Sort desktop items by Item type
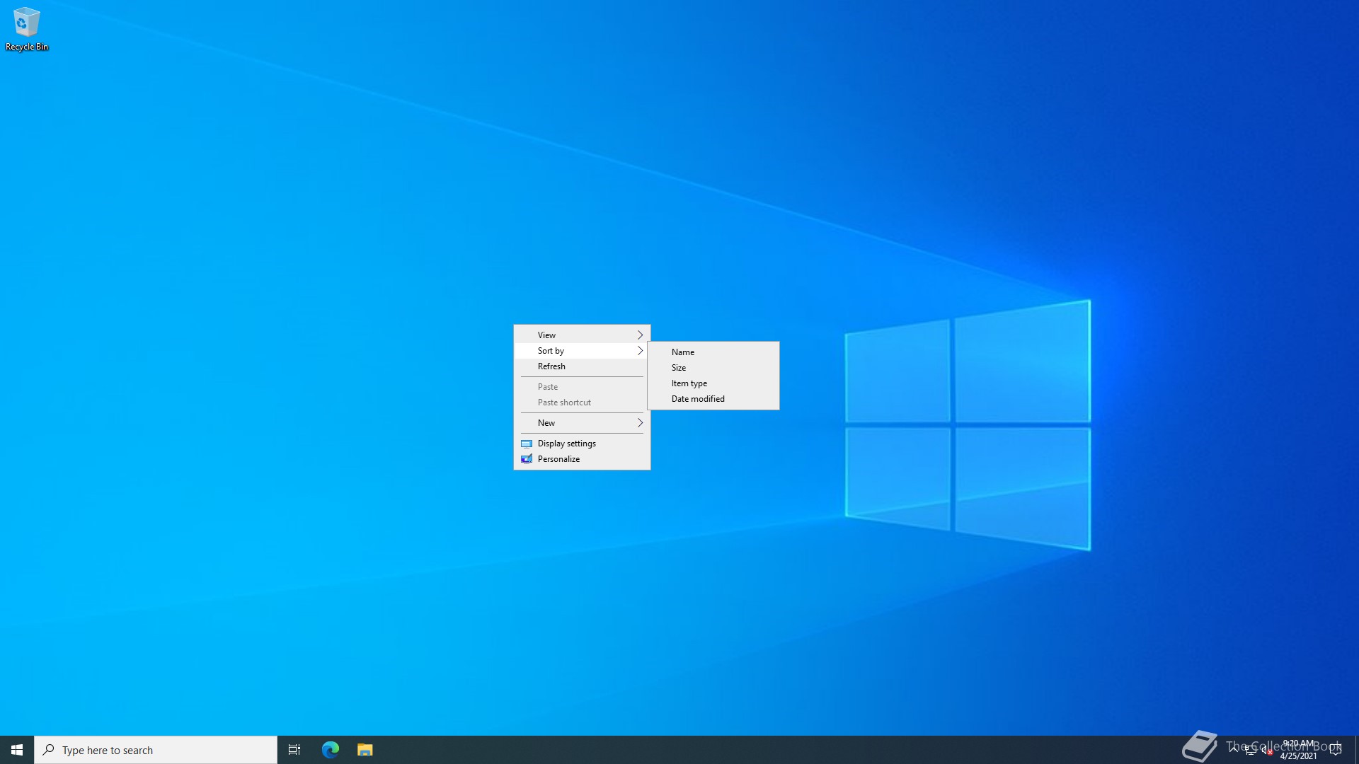Screen dimensions: 1359x764 713,383
